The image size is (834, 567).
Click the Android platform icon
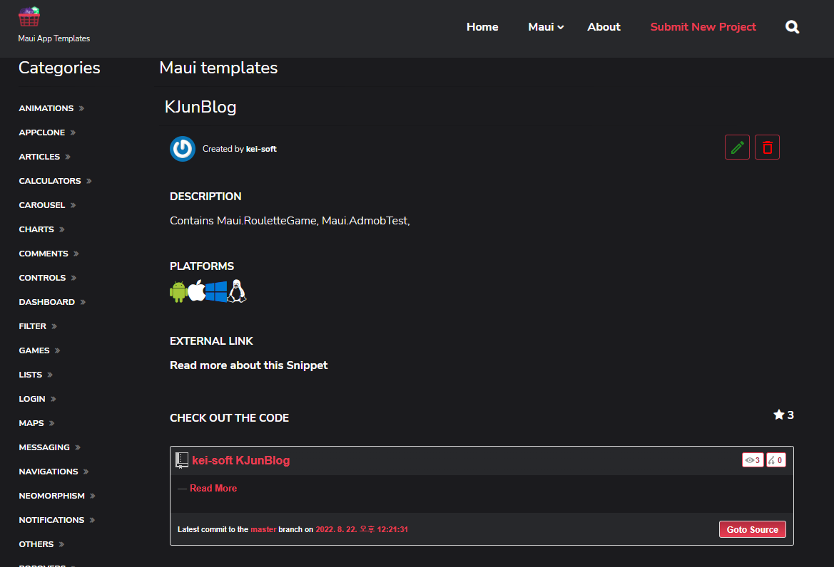point(178,291)
